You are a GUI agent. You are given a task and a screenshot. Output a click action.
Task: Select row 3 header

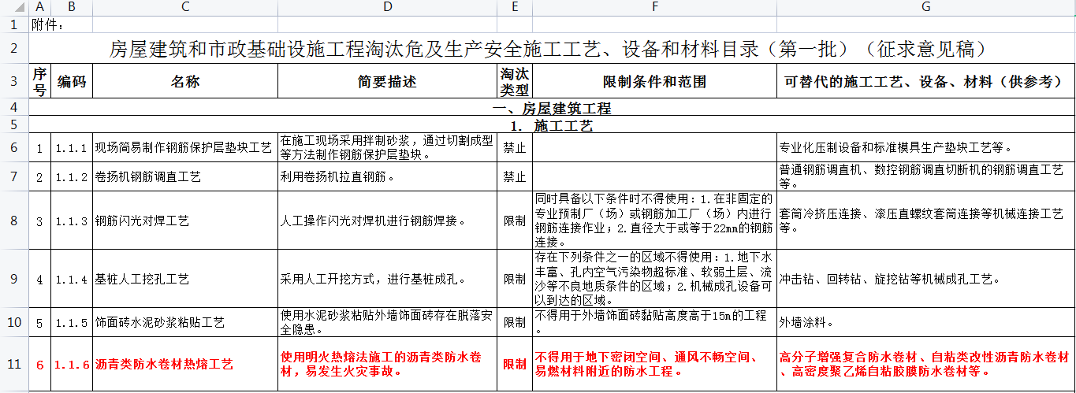[14, 82]
